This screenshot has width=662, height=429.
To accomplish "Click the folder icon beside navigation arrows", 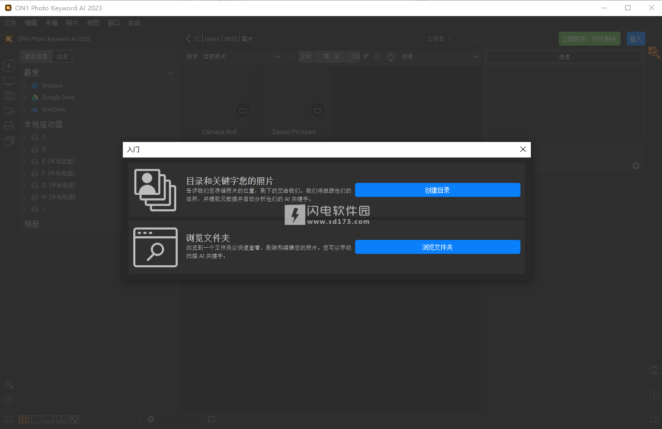I will tap(475, 39).
